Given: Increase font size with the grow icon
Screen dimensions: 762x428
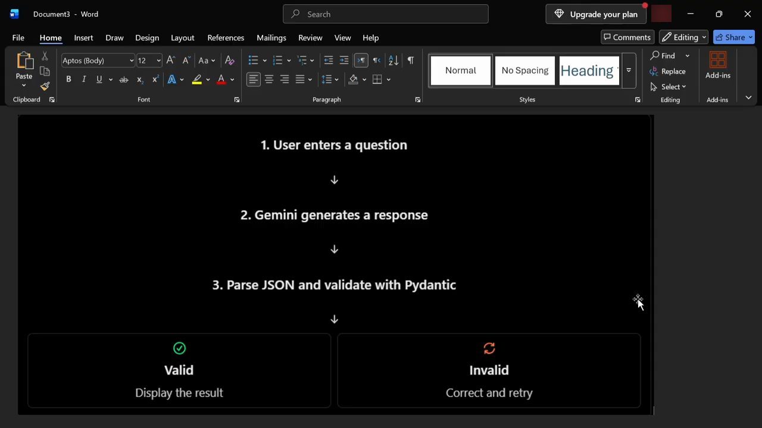Looking at the screenshot, I should pyautogui.click(x=171, y=60).
